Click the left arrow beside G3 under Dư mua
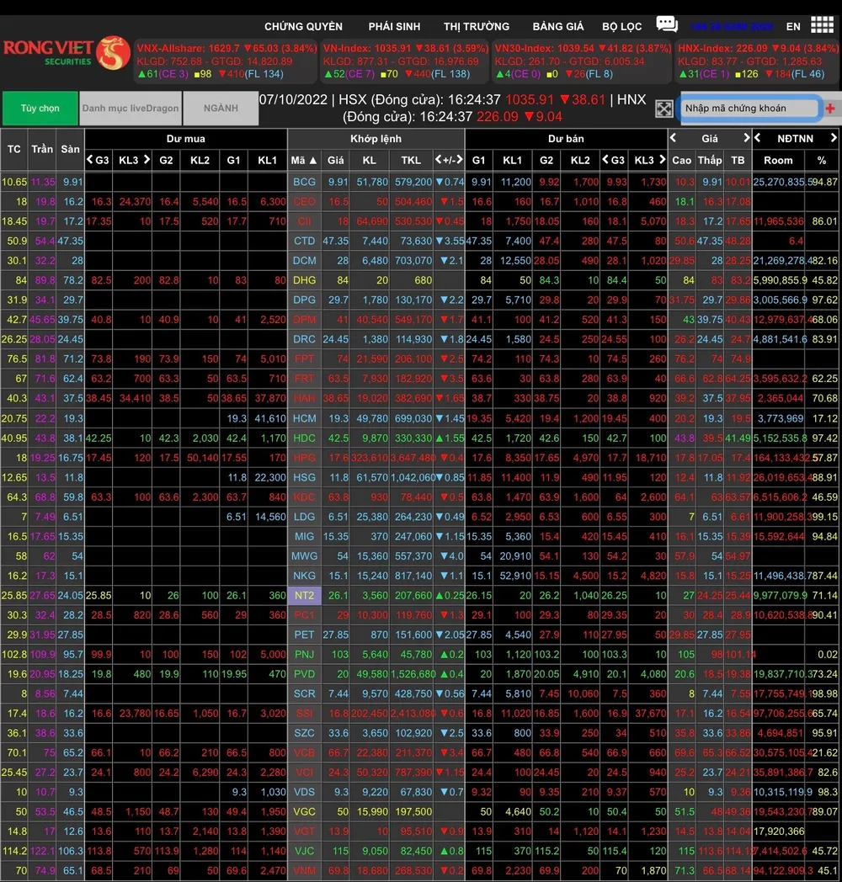842x882 pixels. coord(90,160)
